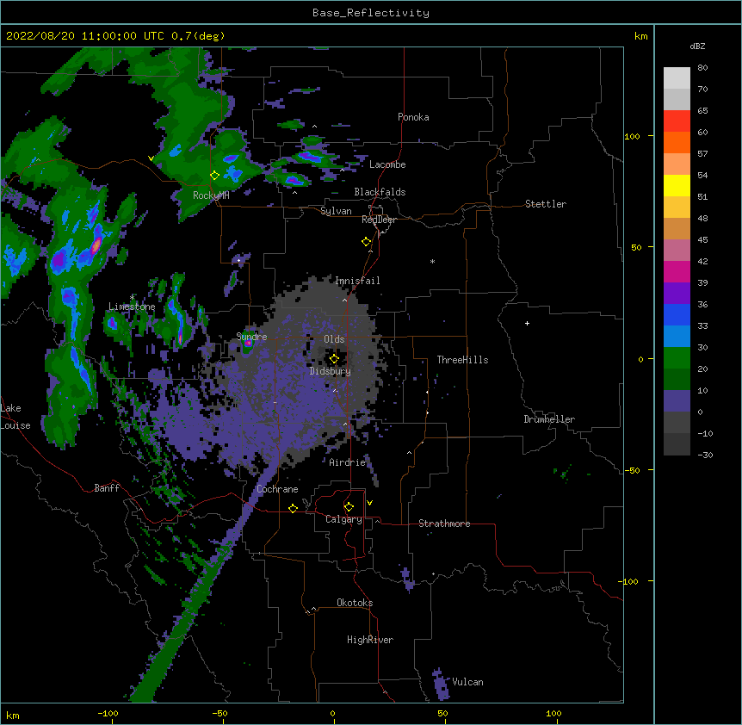Image resolution: width=742 pixels, height=725 pixels.
Task: Click the yellow diamond radar marker below Olds
Action: (334, 358)
